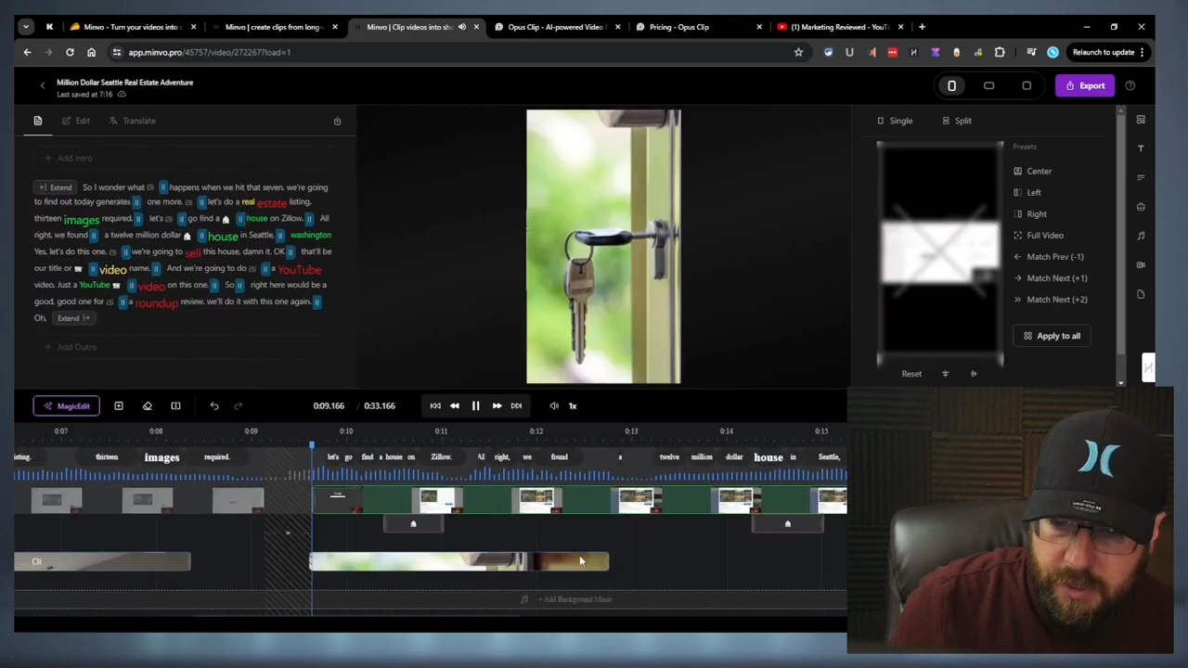Select the Single layout tab
1188x668 pixels.
895,121
